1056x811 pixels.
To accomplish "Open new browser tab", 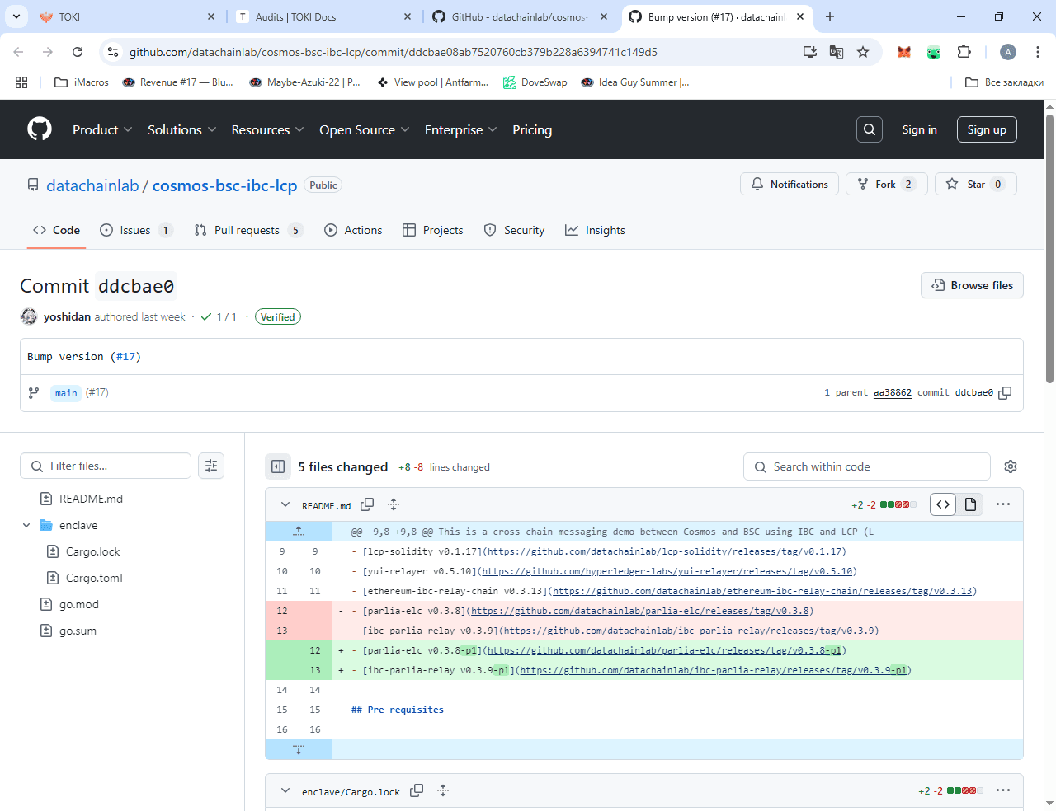I will (x=830, y=16).
